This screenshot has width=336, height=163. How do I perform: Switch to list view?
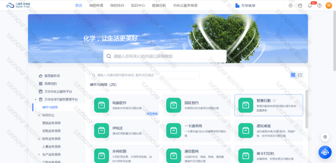[300, 75]
